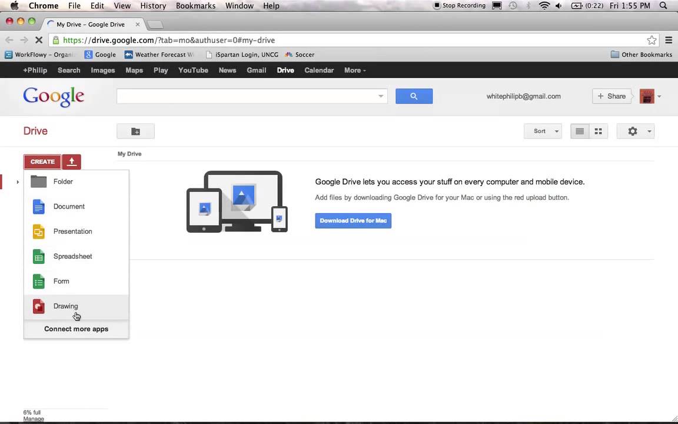
Task: Open the Soccer bookmark
Action: [x=300, y=55]
